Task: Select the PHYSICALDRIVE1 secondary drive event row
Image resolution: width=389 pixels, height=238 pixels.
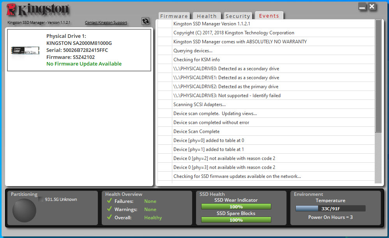Action: click(x=266, y=78)
